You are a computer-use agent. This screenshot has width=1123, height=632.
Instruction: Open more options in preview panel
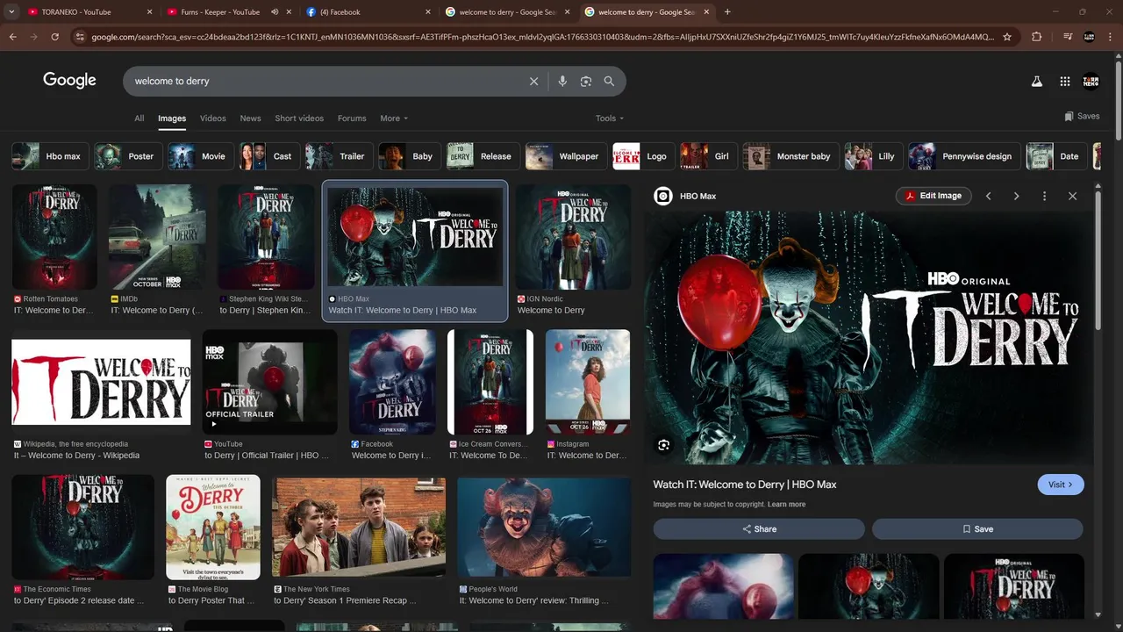1044,196
